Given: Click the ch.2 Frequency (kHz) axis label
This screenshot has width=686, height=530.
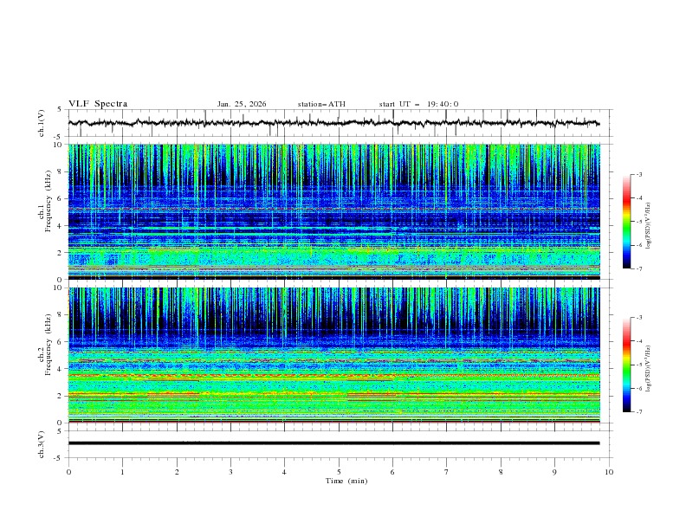Looking at the screenshot, I should (45, 345).
